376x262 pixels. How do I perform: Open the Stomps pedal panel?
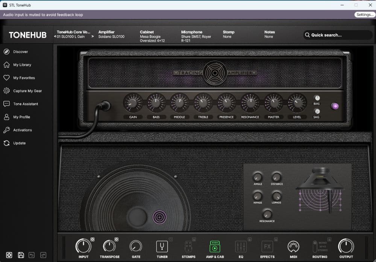click(x=188, y=247)
